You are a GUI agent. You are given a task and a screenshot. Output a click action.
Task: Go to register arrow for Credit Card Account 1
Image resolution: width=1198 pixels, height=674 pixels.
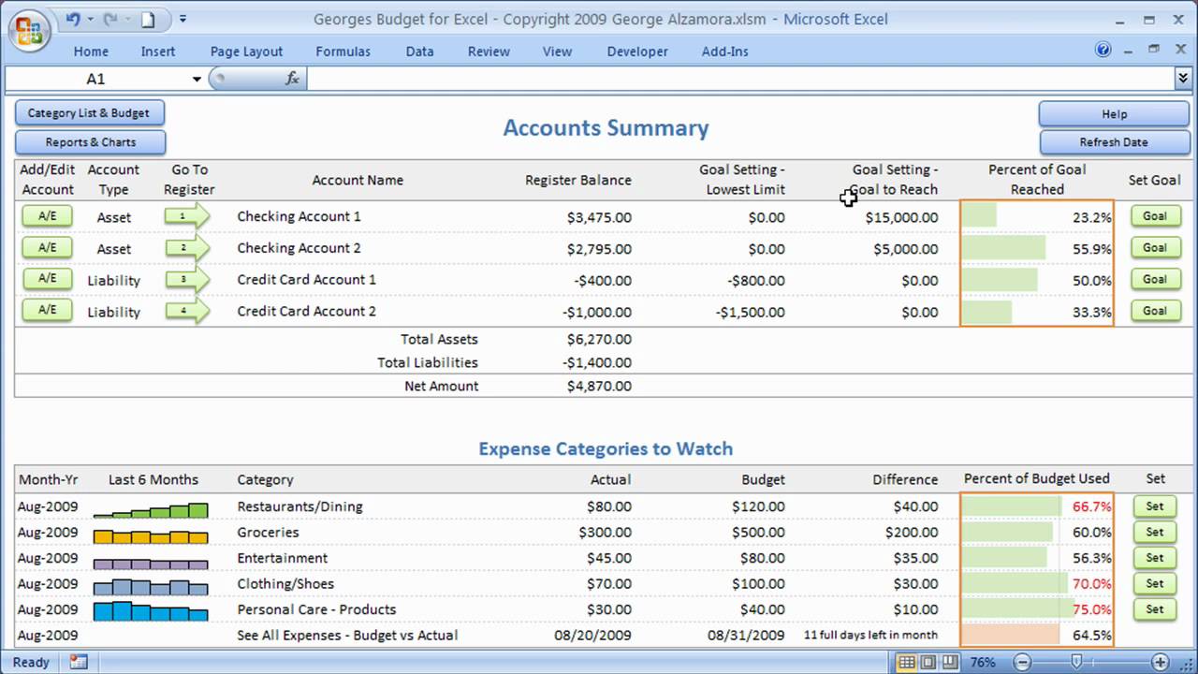click(186, 279)
